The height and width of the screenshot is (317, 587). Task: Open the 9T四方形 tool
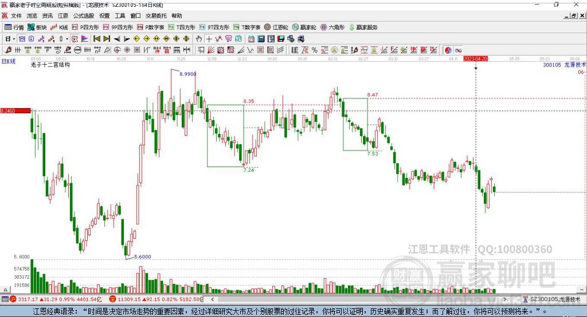(214, 27)
